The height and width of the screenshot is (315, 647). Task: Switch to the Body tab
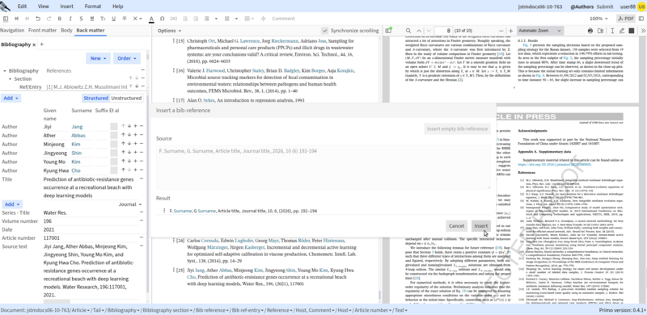(x=66, y=31)
